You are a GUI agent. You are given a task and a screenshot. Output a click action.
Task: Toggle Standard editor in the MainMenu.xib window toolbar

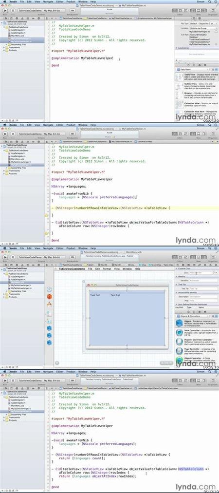pyautogui.click(x=174, y=257)
